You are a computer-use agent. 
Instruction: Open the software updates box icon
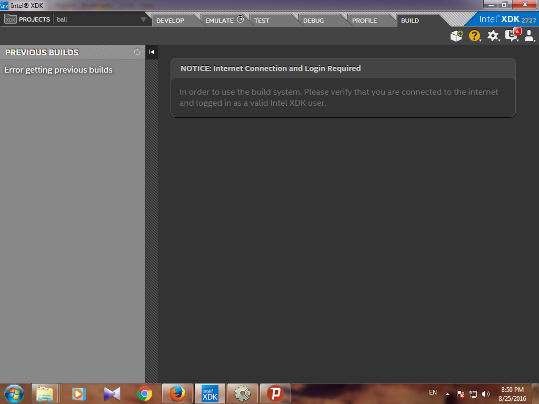point(456,36)
